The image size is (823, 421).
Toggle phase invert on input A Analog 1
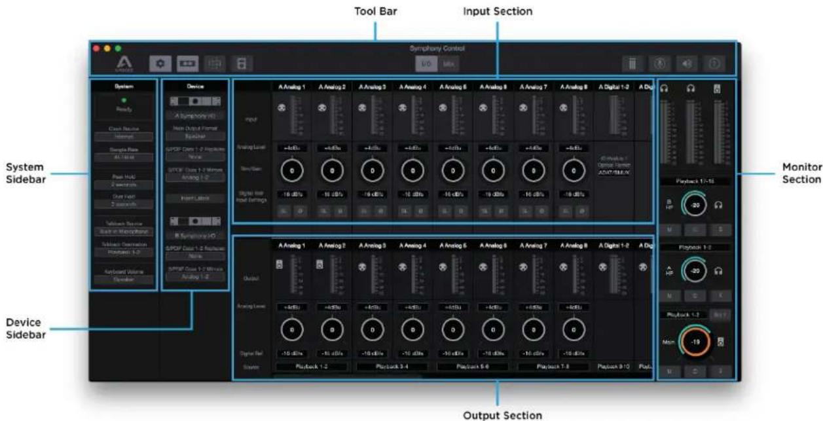301,211
